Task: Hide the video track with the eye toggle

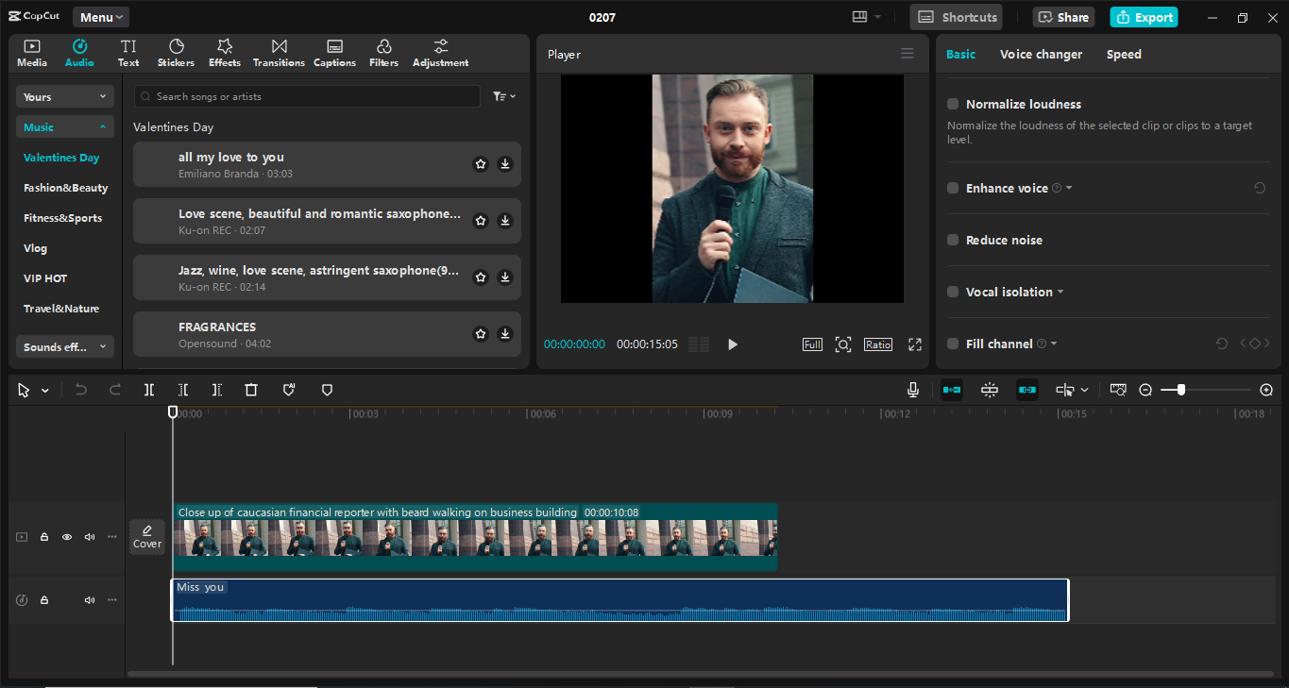Action: coord(66,536)
